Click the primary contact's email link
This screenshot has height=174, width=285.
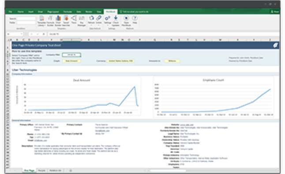102,131
